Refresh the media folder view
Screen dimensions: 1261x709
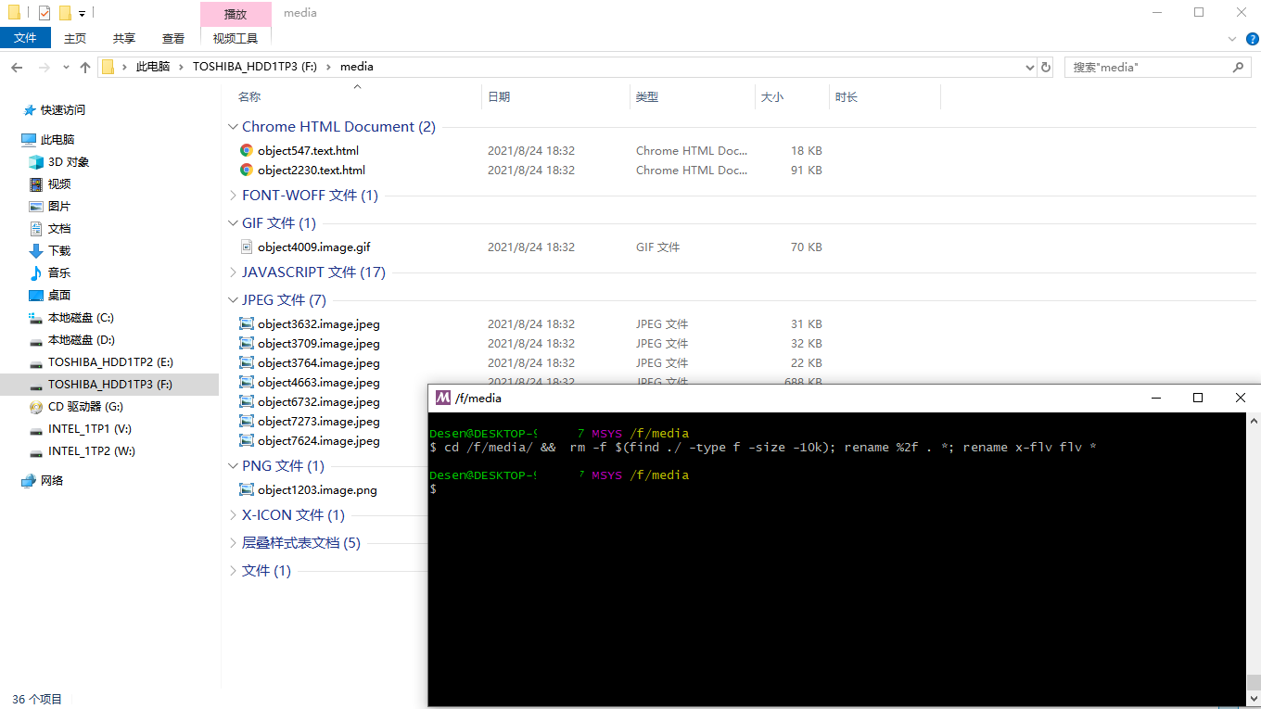(1046, 67)
